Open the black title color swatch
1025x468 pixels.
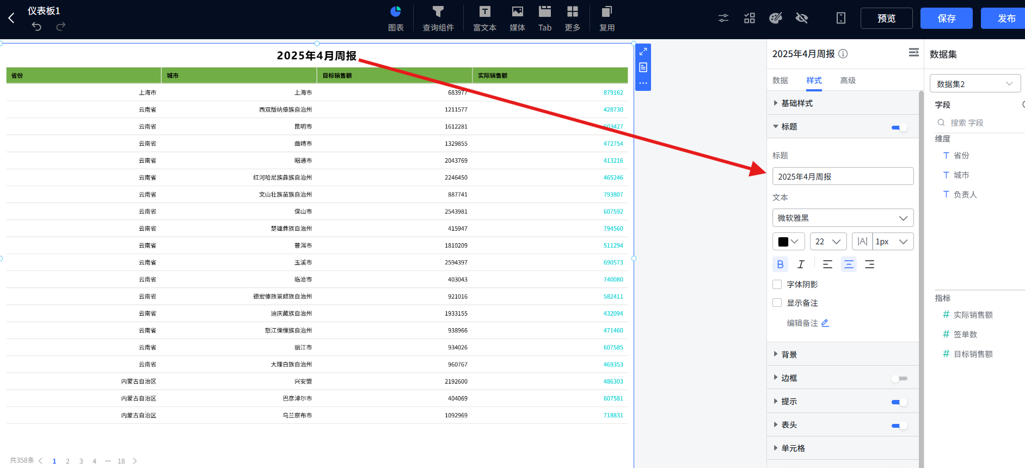point(788,242)
